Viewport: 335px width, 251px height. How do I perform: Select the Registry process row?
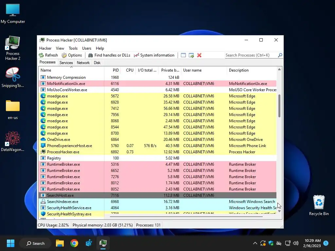click(157, 158)
